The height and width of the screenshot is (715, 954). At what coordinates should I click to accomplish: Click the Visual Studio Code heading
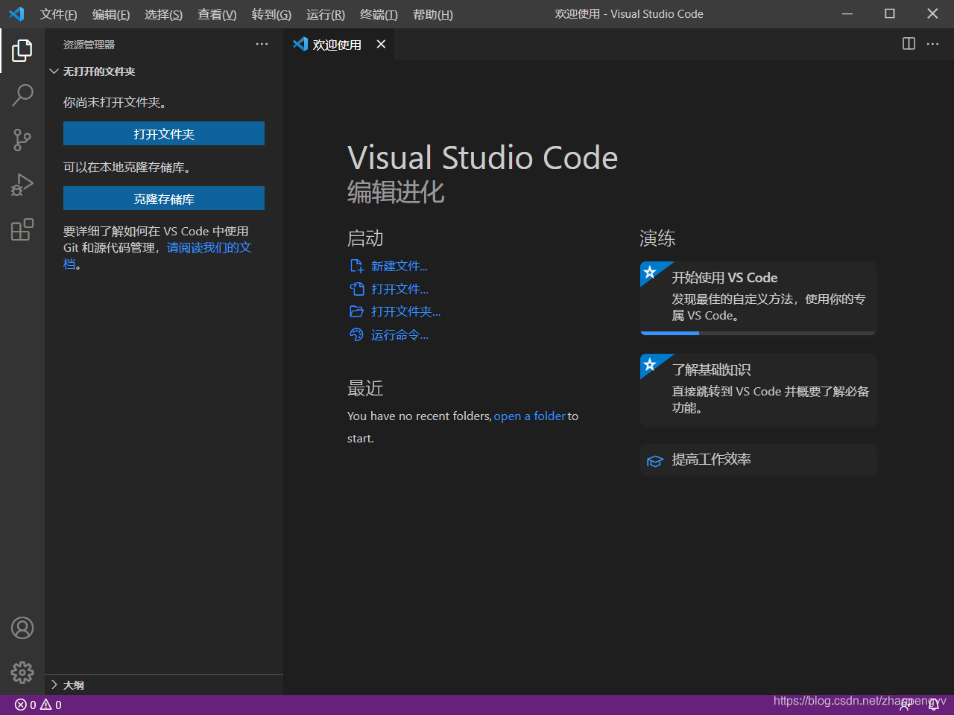(482, 157)
